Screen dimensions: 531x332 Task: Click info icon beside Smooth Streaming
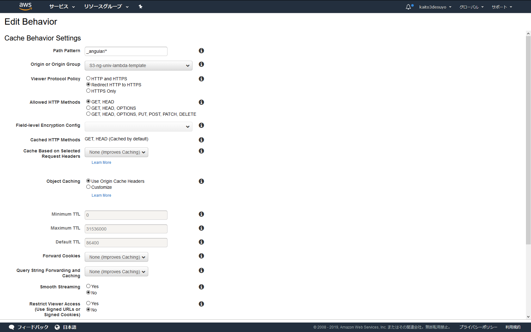[x=201, y=287]
